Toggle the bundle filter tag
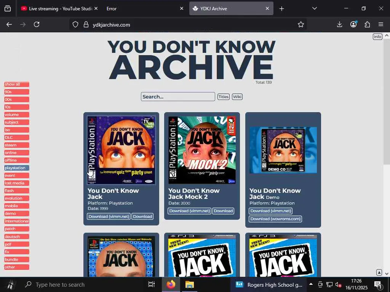 [x=17, y=259]
